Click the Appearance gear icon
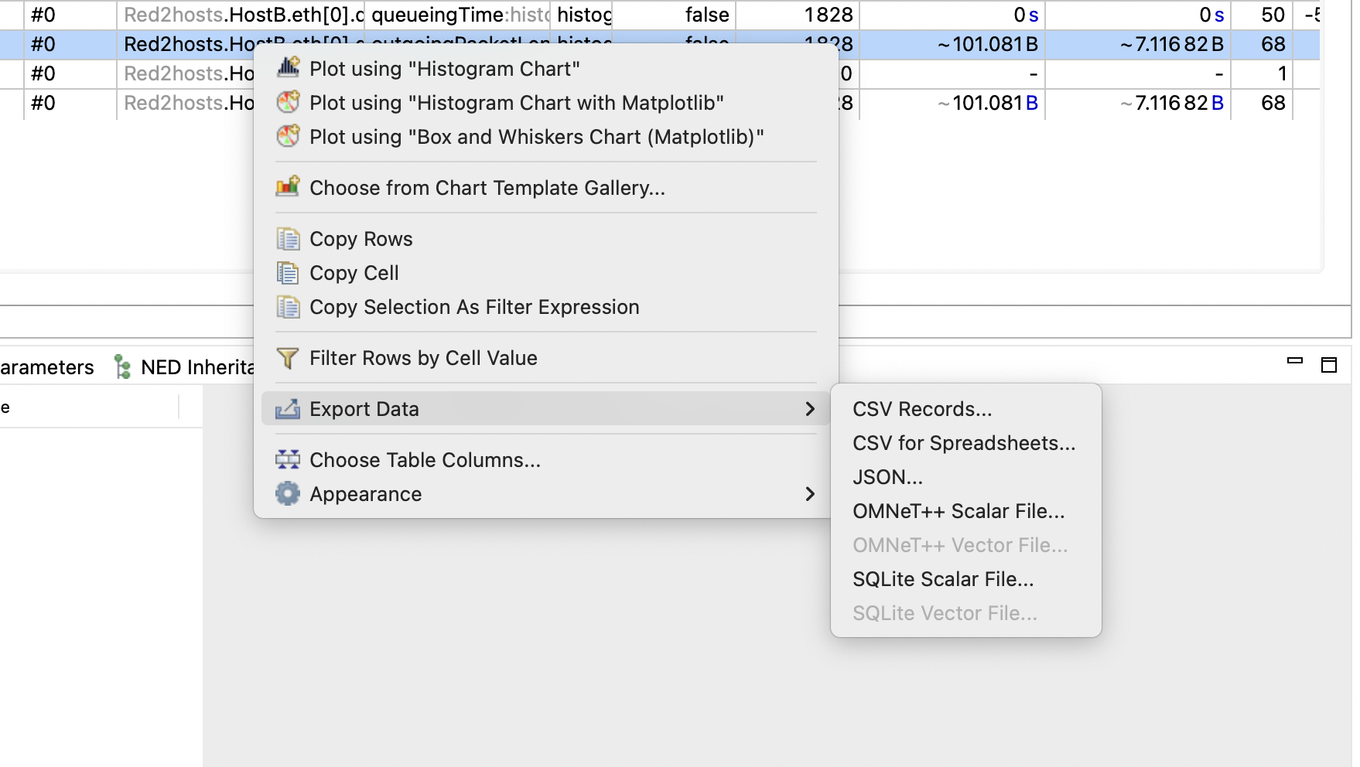This screenshot has width=1360, height=767. tap(288, 493)
